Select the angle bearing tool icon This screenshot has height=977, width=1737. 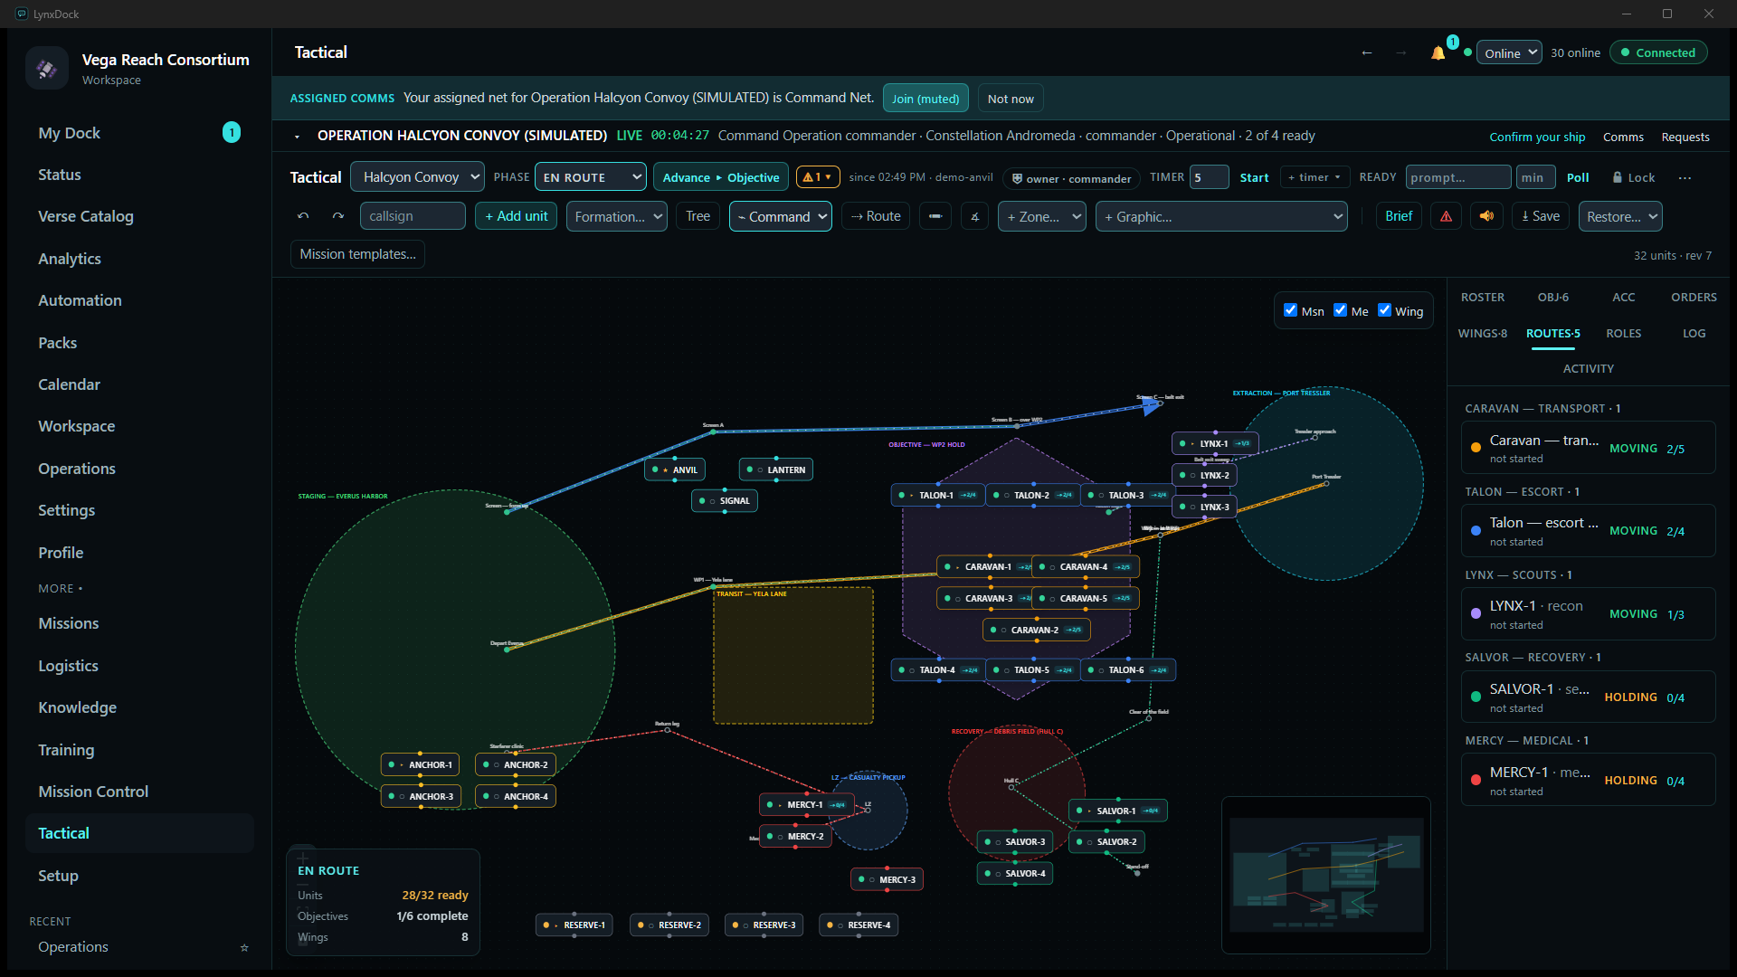coord(974,216)
